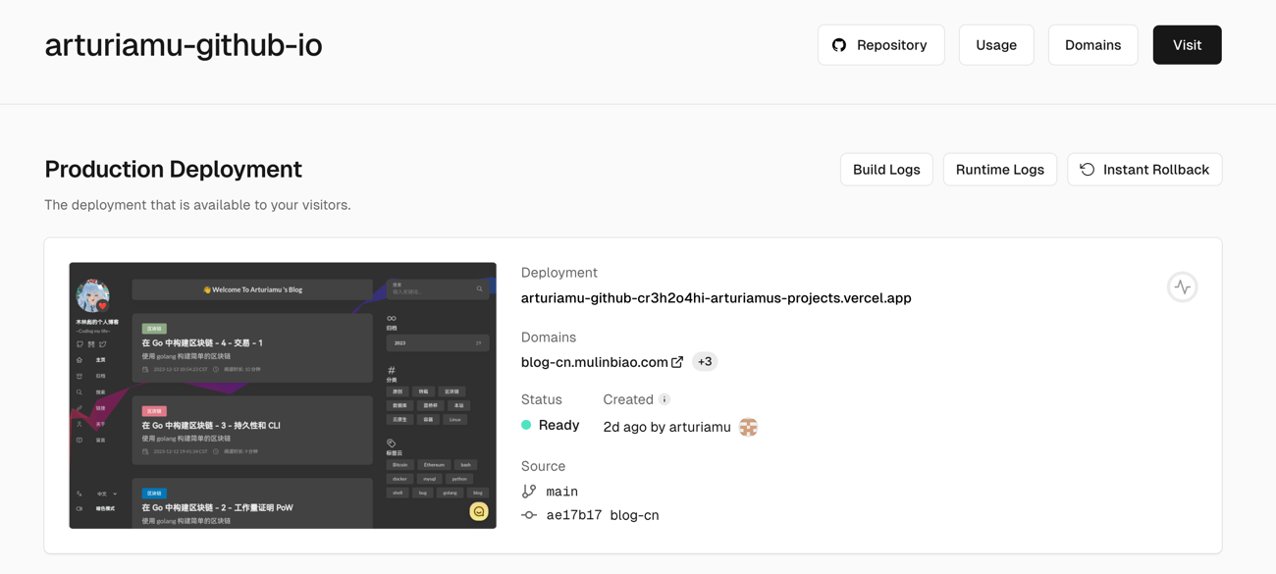
Task: Click the info icon next to Created
Action: click(665, 399)
